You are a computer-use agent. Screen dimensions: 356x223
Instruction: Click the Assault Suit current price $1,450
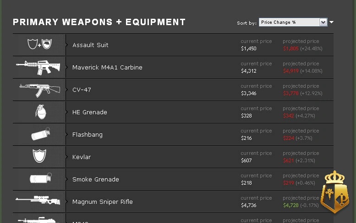coord(249,49)
